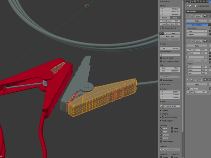This screenshot has height=158, width=211.
Task: Toggle Motion Tracking checkbox
Action: click(163, 117)
